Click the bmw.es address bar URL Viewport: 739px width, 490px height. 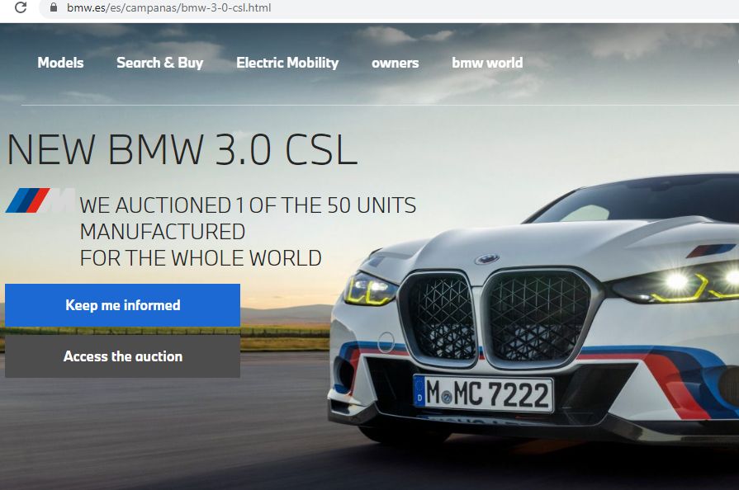click(168, 8)
